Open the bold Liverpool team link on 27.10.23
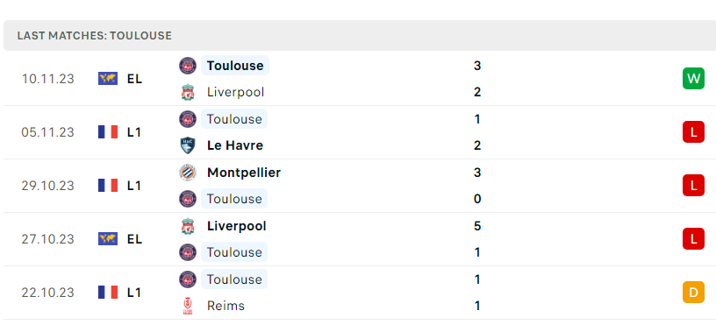The width and height of the screenshot is (716, 332). click(x=236, y=226)
